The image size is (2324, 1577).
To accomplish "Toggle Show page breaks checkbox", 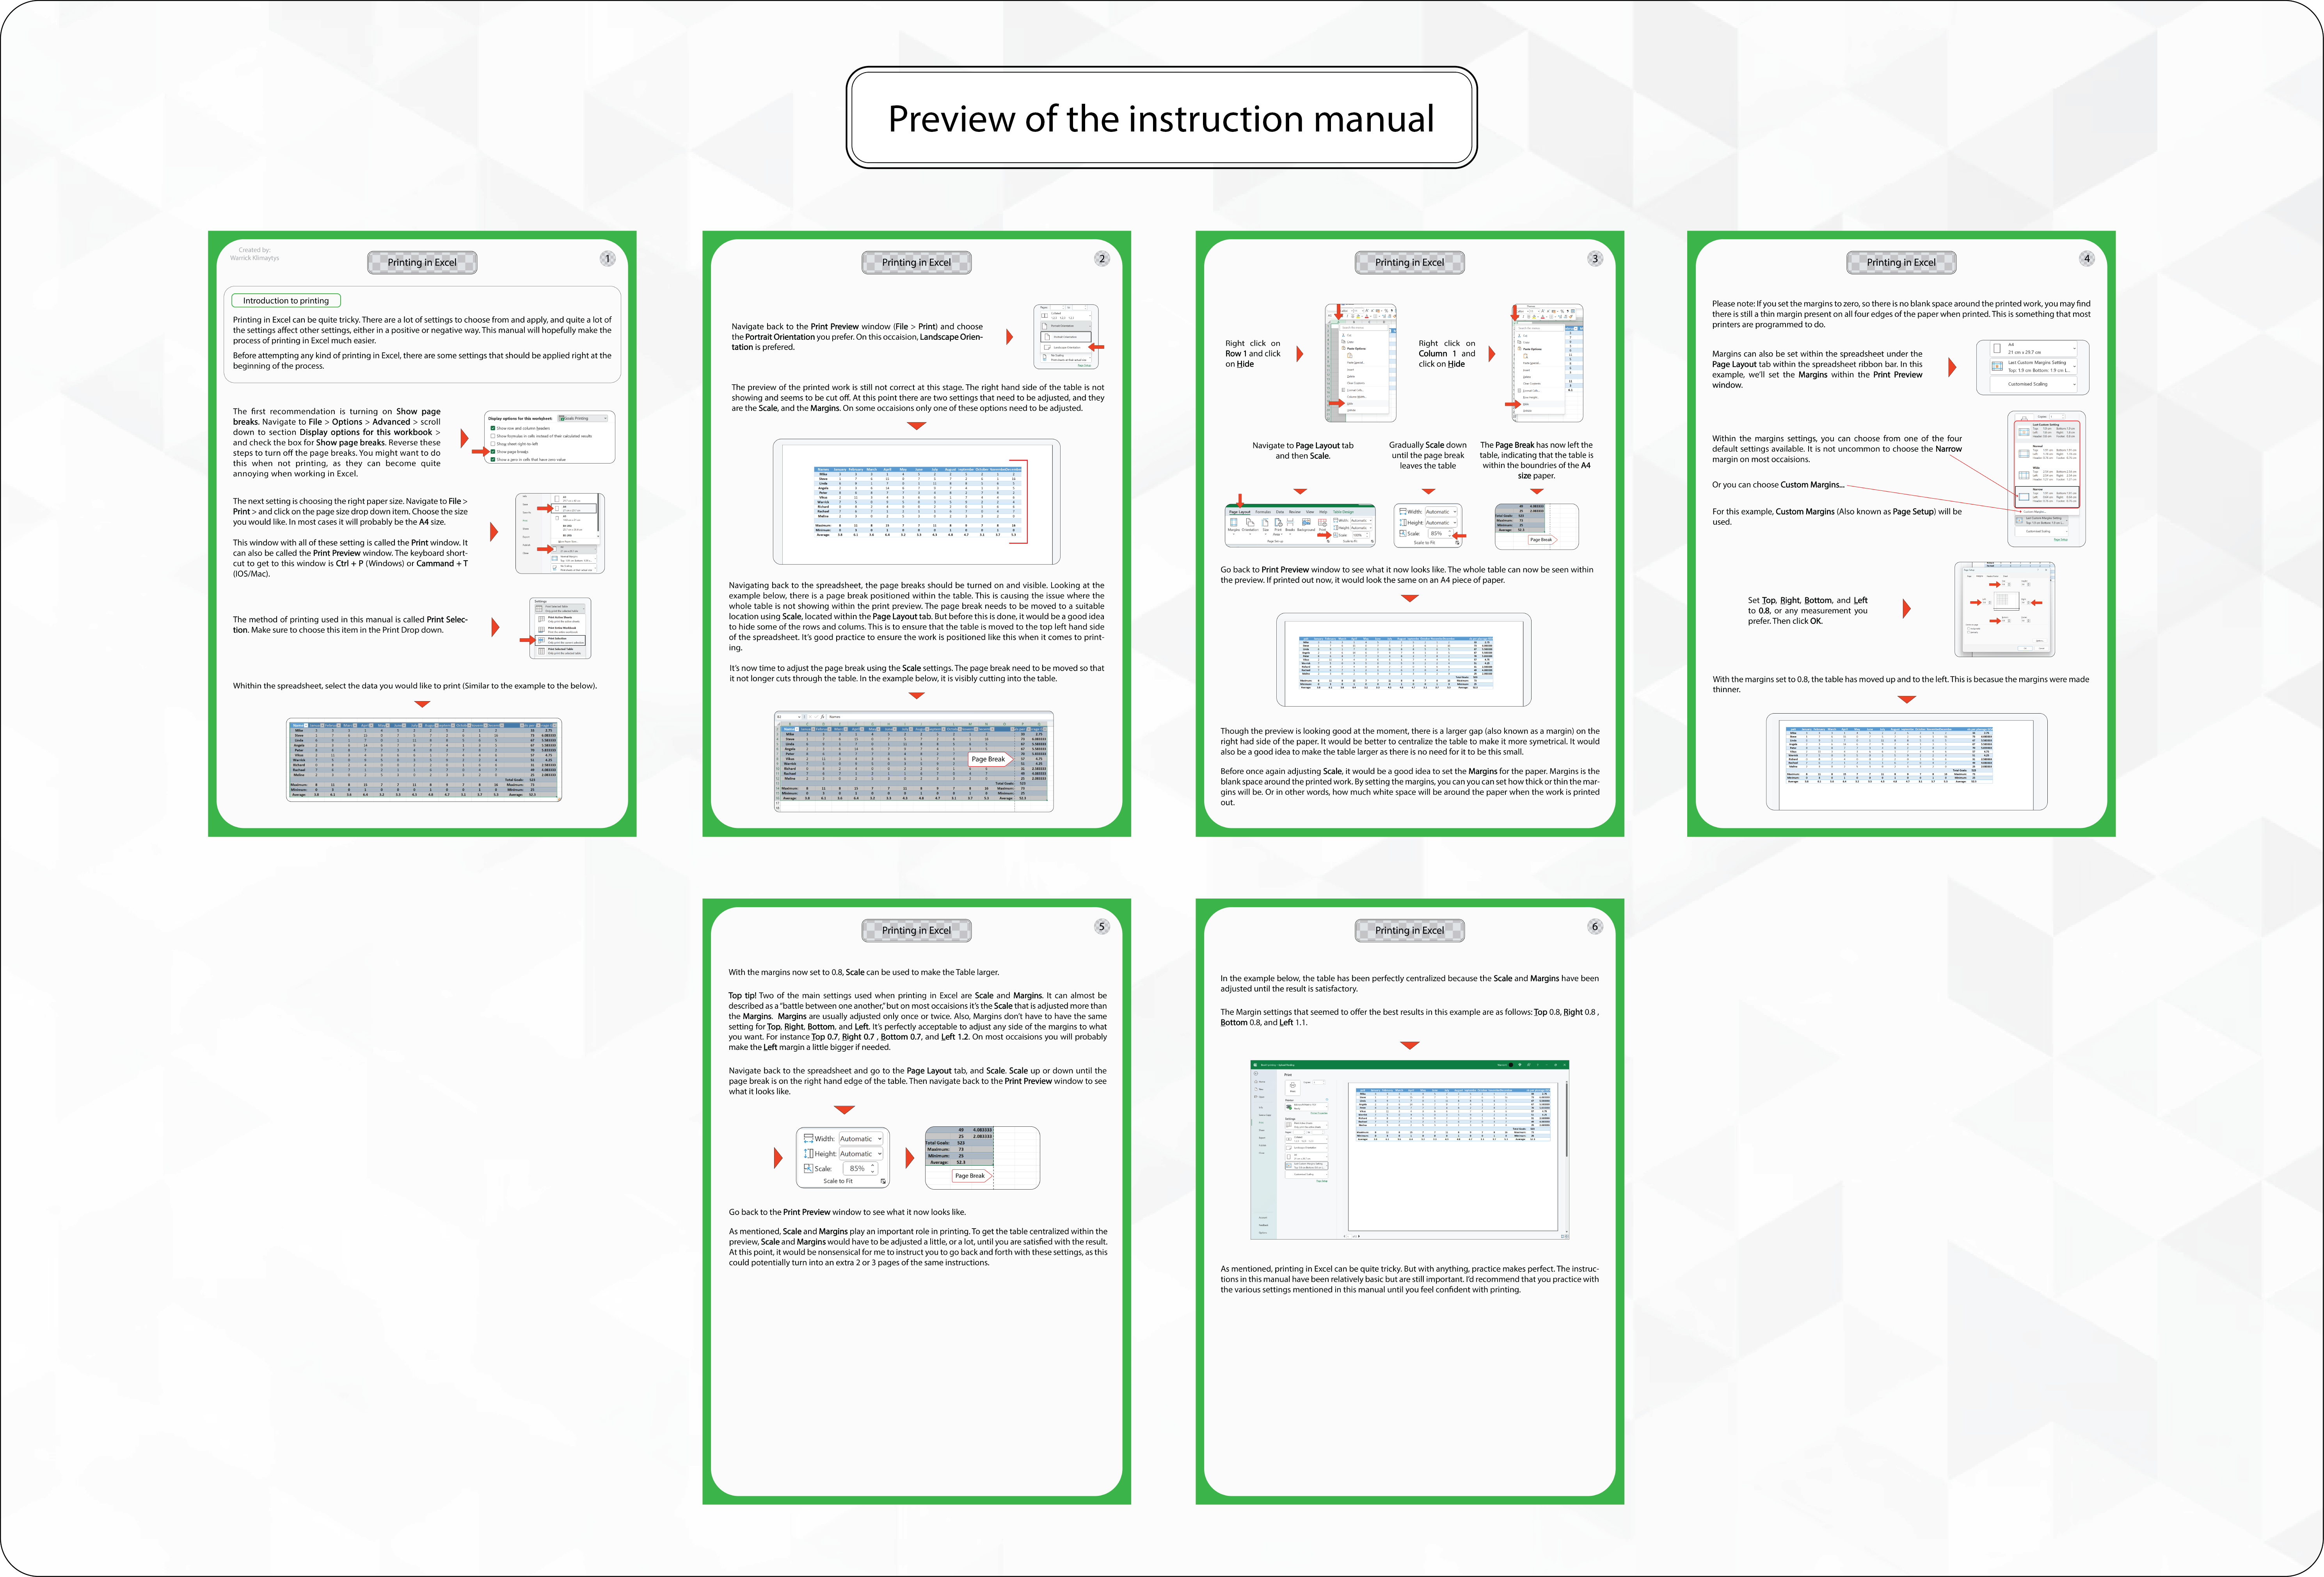I will [x=493, y=452].
